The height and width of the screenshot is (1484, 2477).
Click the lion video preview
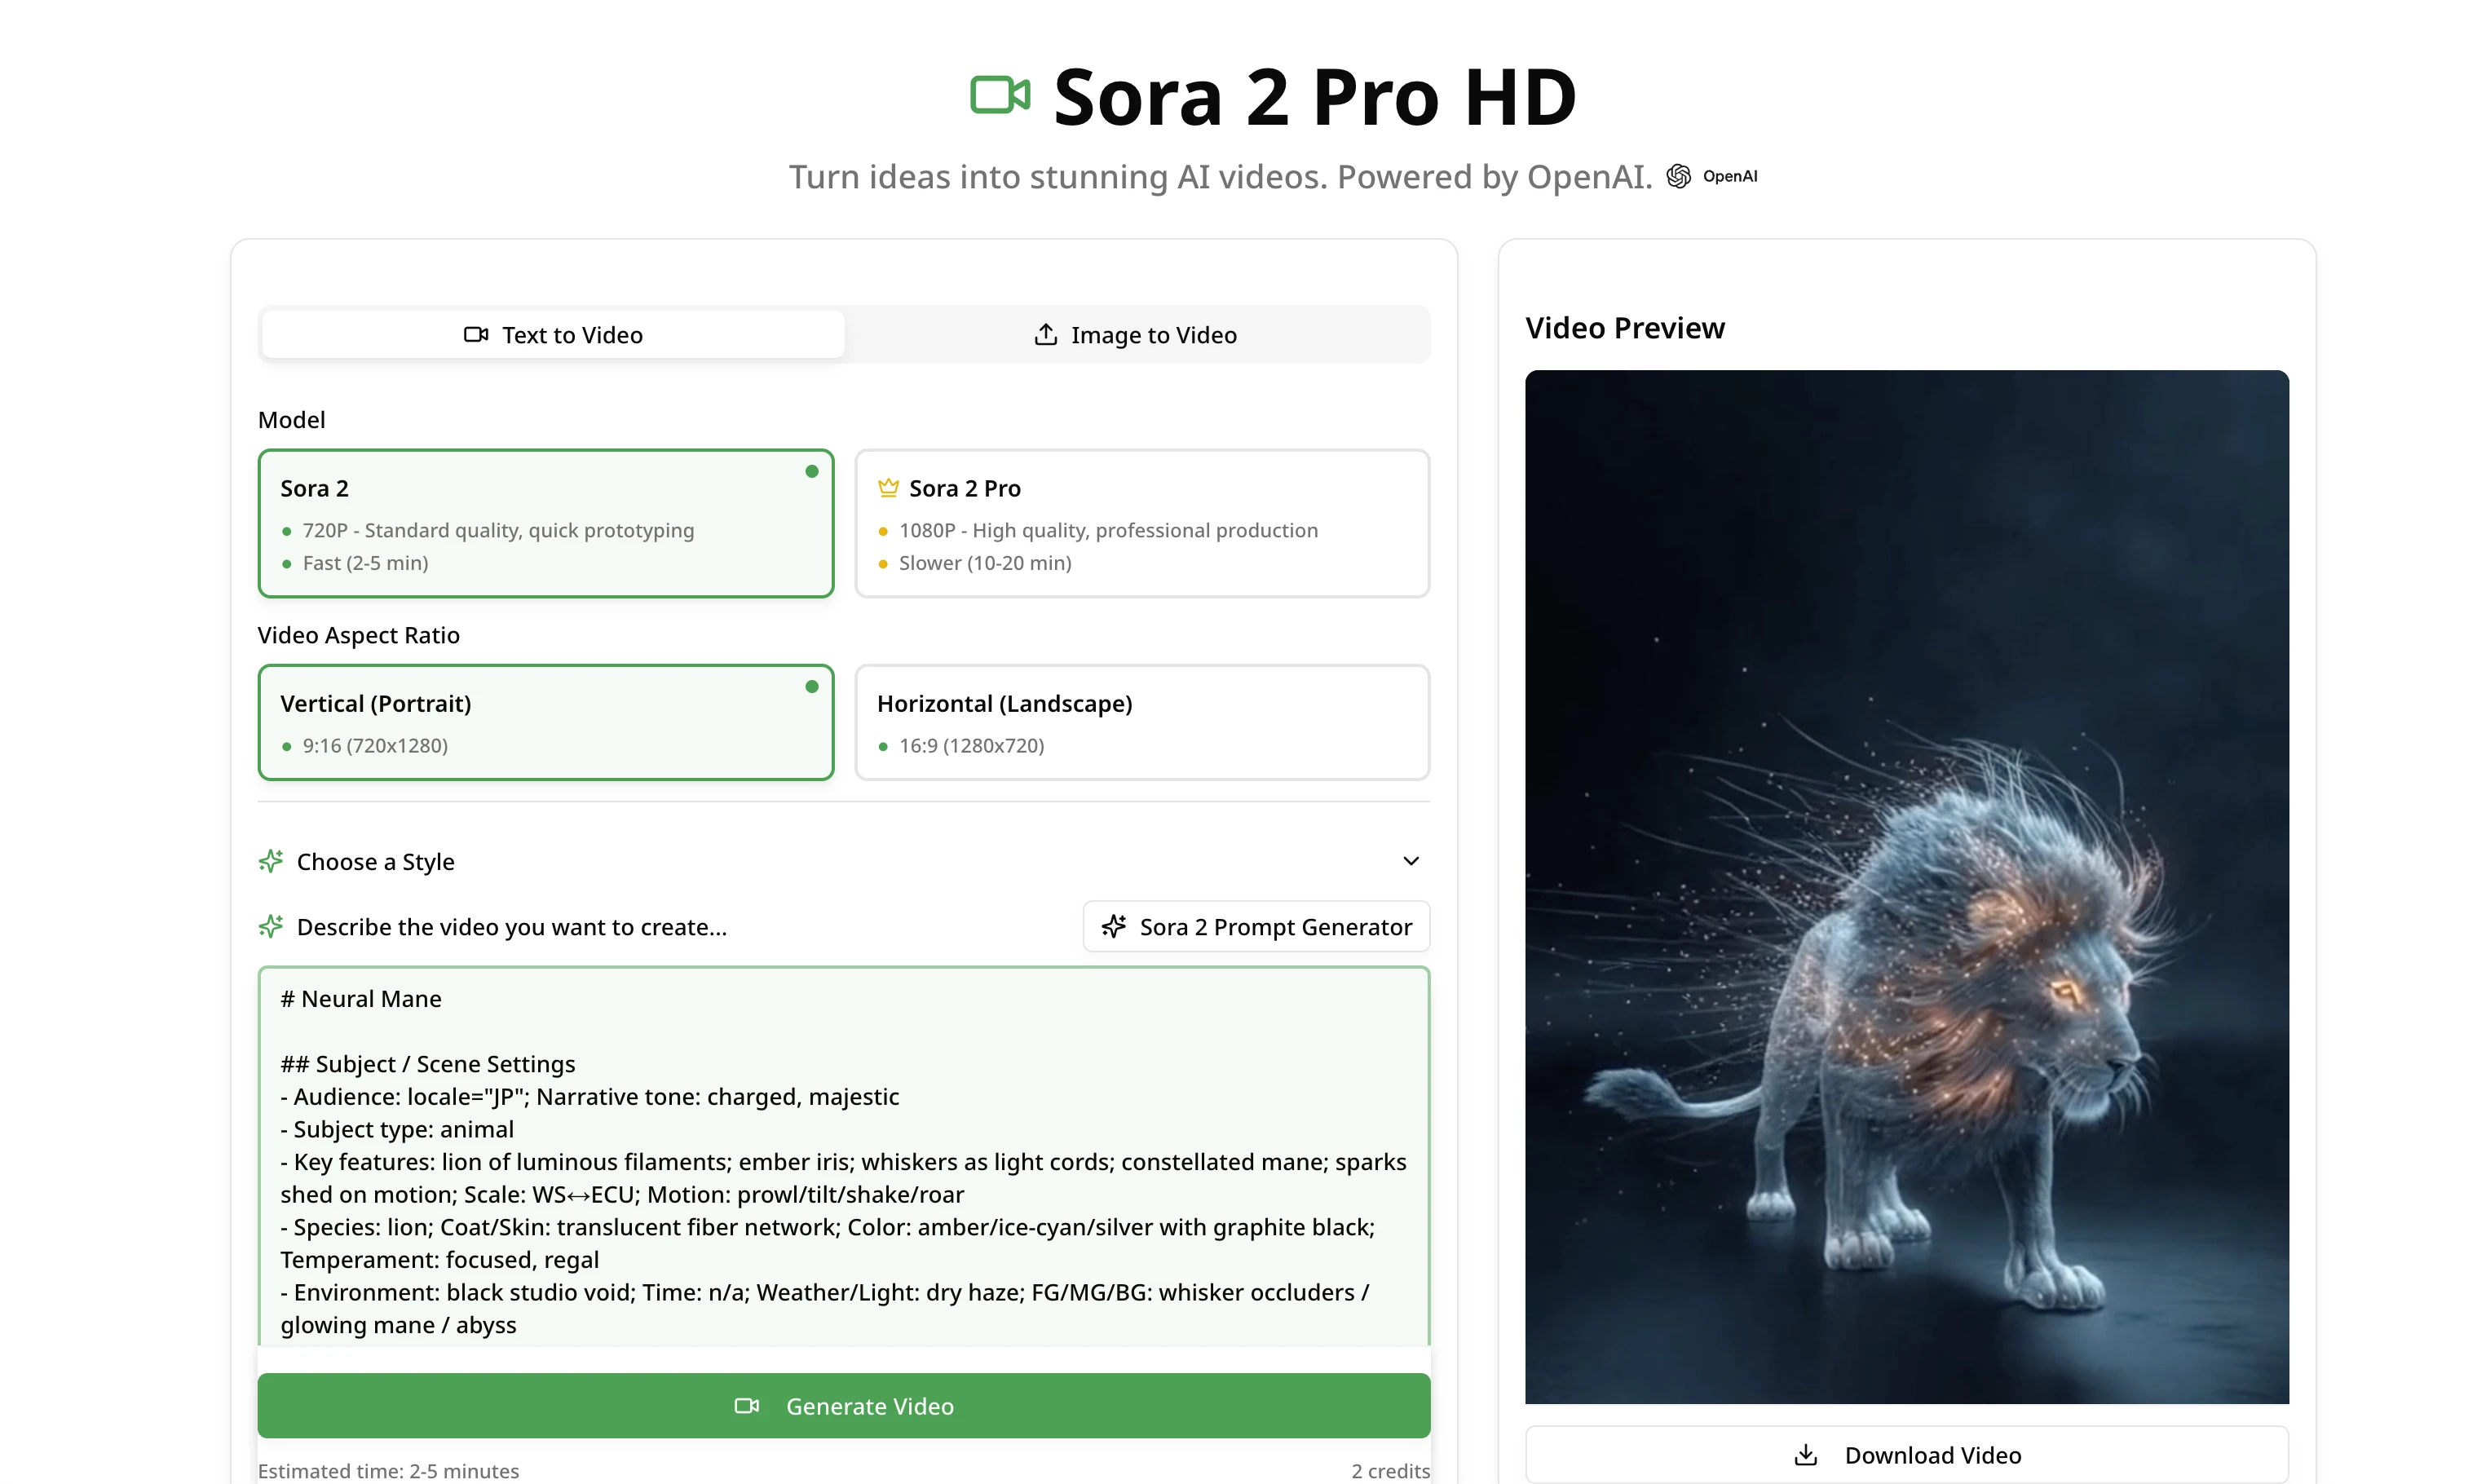(x=1906, y=886)
